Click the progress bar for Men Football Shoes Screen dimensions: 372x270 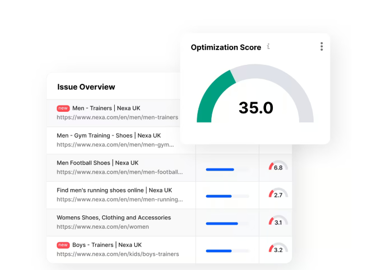227,169
